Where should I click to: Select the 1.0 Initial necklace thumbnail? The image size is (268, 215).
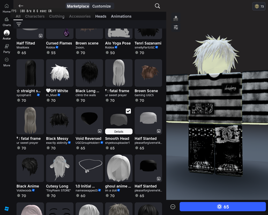pyautogui.click(x=90, y=168)
